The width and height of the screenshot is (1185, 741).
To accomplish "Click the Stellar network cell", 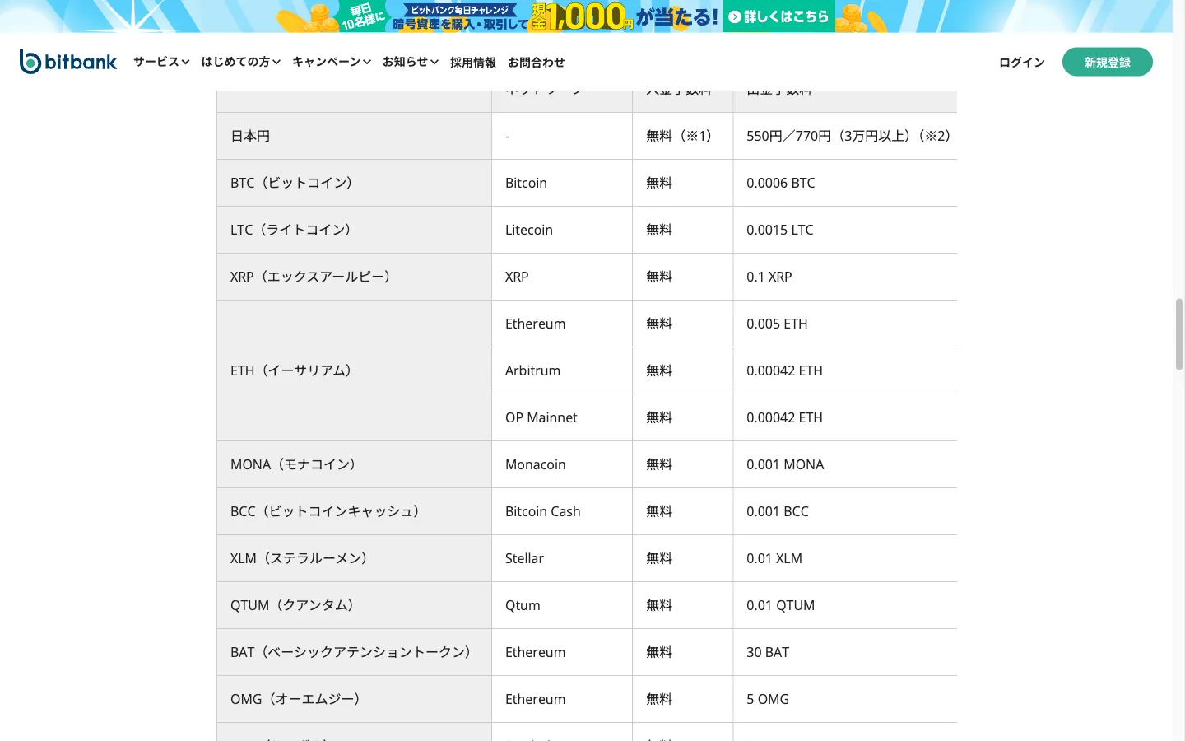I will click(x=562, y=558).
